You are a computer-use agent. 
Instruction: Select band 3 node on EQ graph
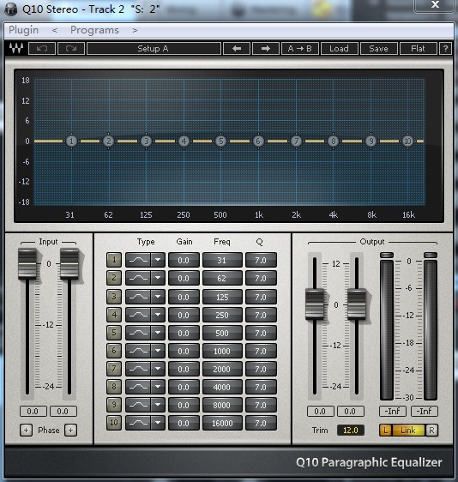(147, 142)
